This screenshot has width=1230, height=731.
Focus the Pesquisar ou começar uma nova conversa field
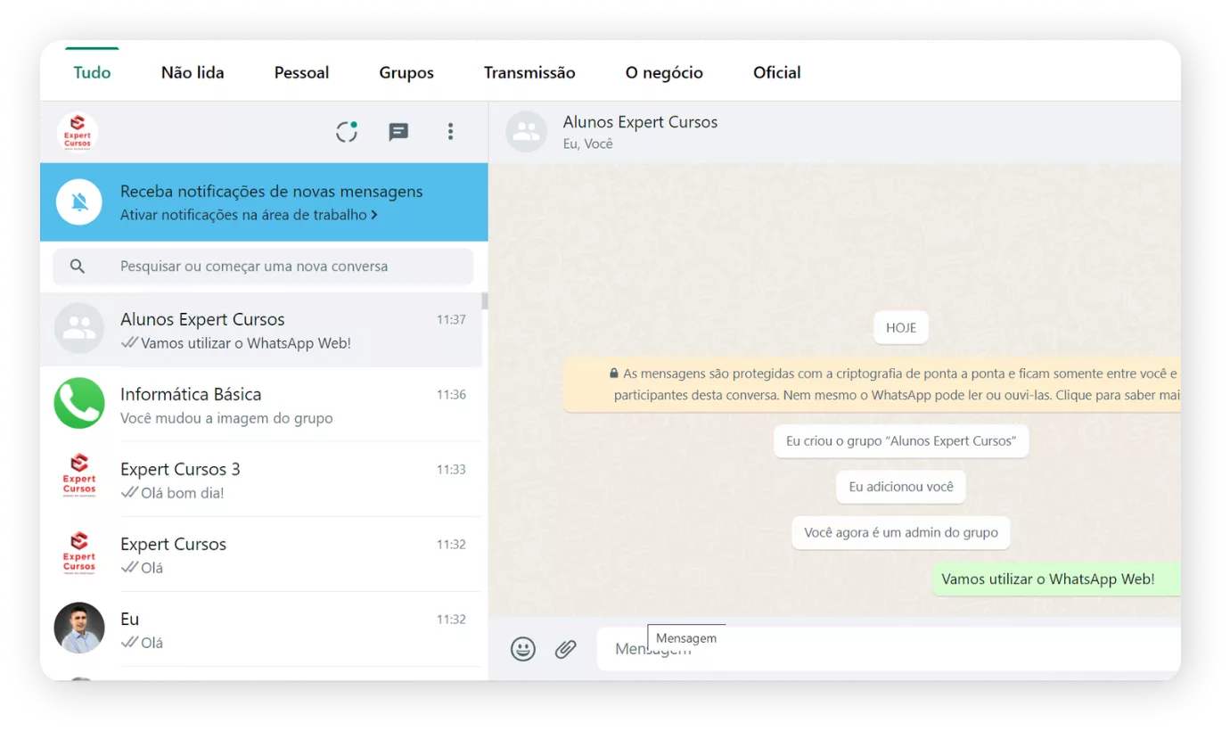coord(263,267)
